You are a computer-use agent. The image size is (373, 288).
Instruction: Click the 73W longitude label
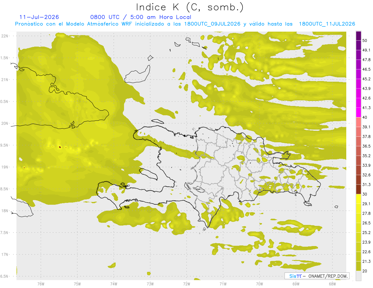pyautogui.click(x=150, y=284)
